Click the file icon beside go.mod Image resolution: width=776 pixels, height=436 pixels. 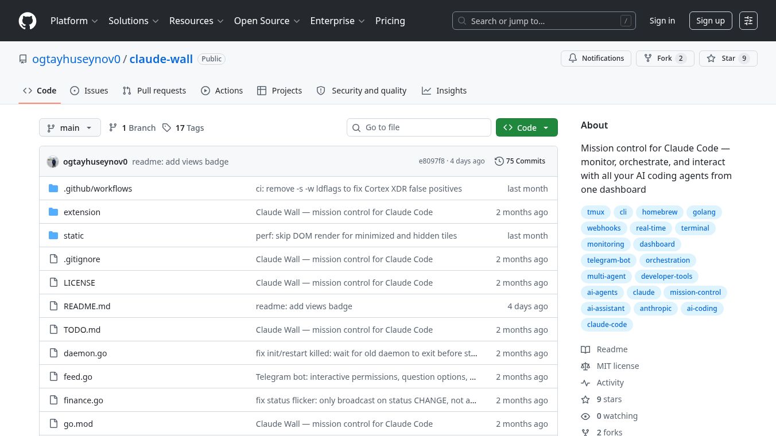pos(53,423)
